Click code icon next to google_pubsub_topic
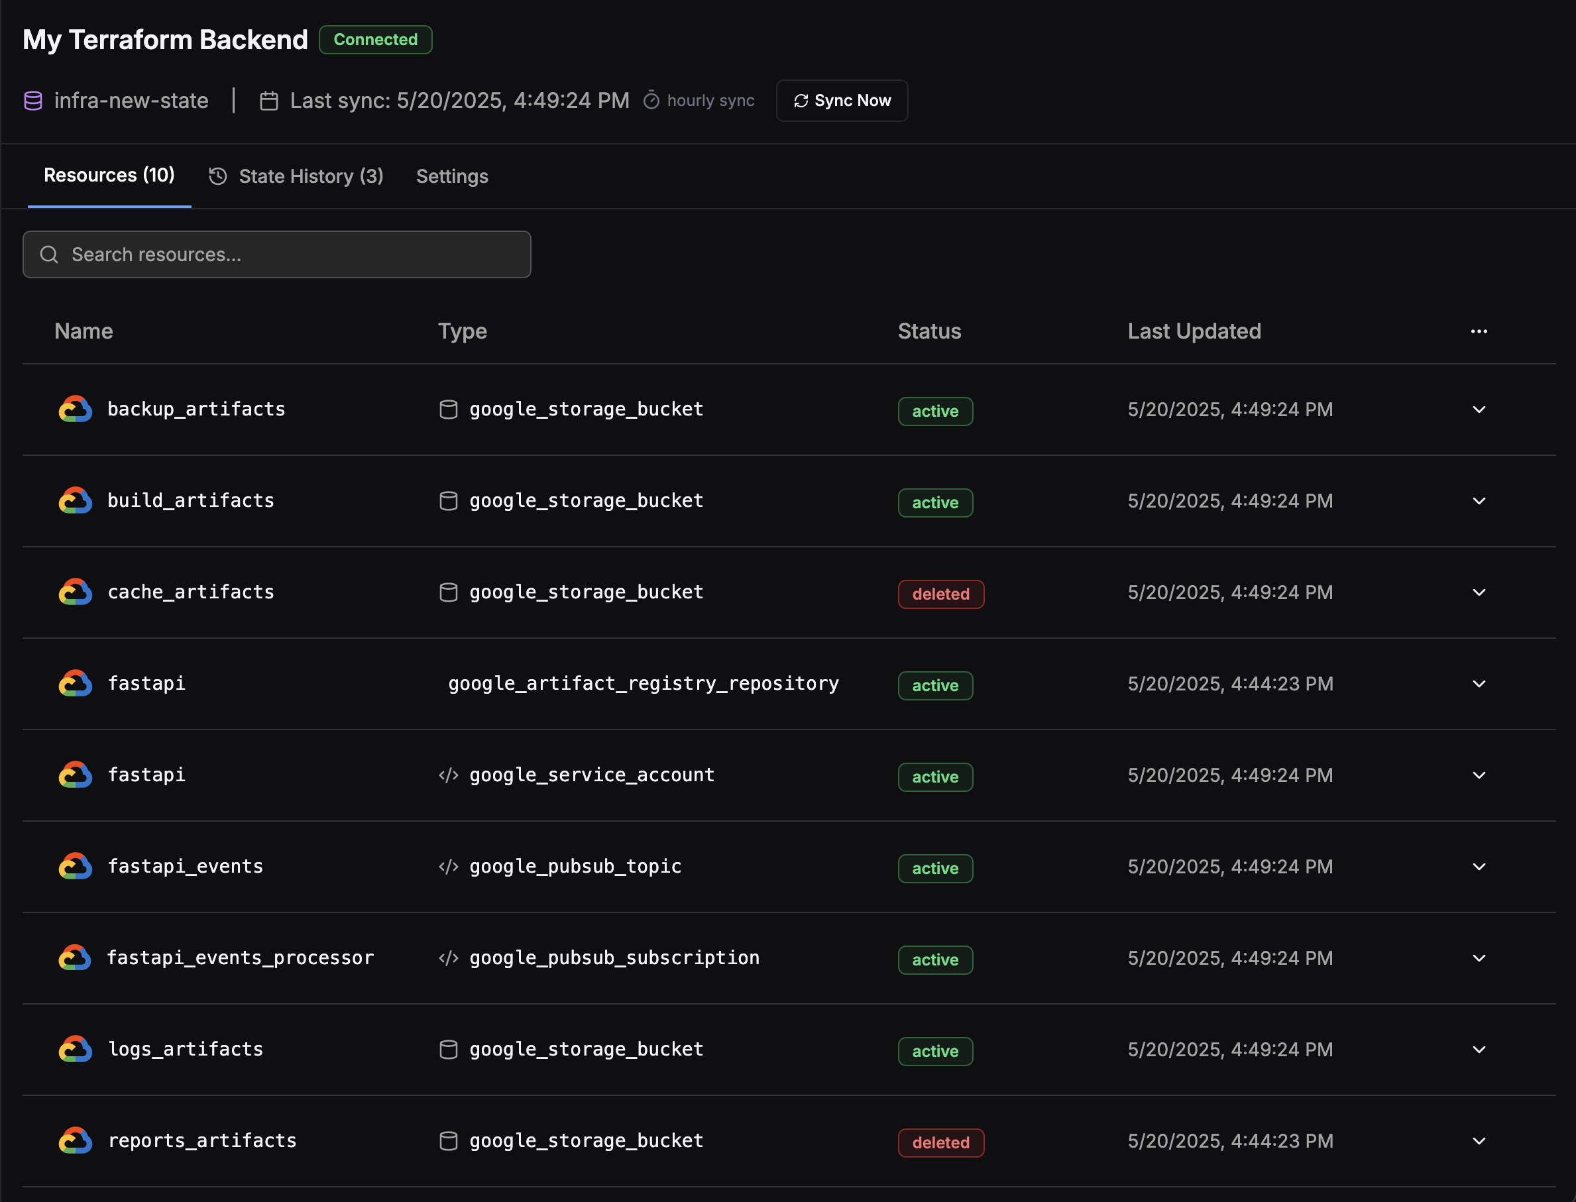 point(448,867)
